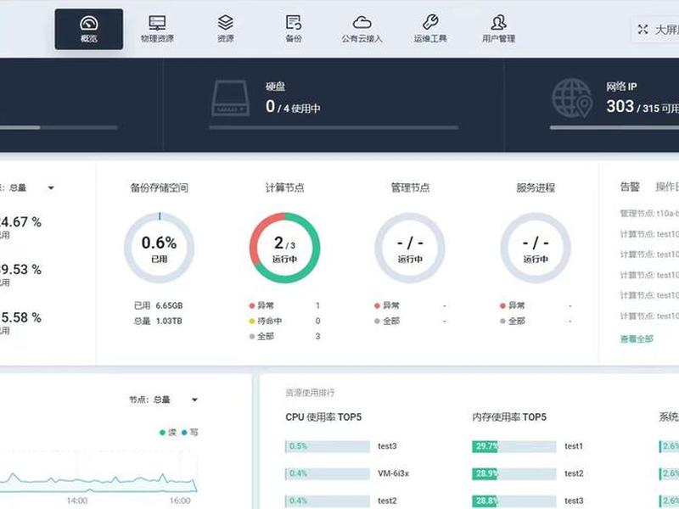679x509 pixels.
Task: Click the VM-6i3x label in CPU ranking
Action: (393, 473)
